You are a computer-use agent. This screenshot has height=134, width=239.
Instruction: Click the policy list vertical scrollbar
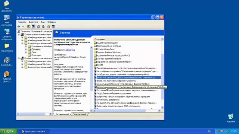coord(162,73)
